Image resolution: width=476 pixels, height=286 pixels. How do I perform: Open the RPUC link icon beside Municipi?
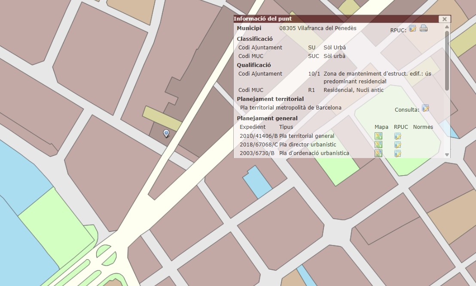412,29
